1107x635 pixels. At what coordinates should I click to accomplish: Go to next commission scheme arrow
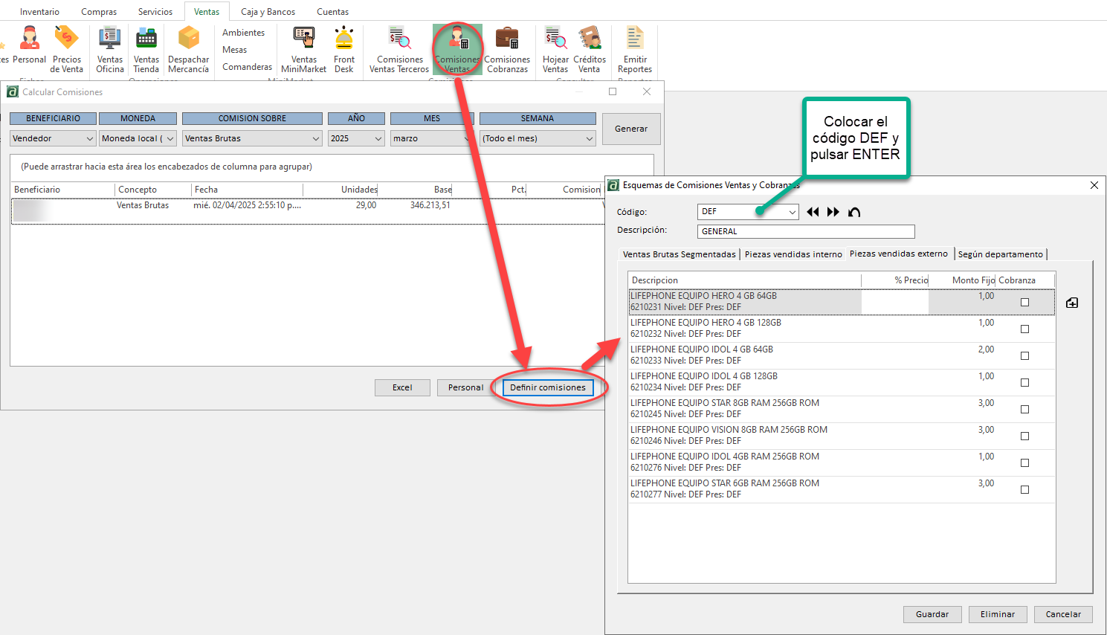(833, 212)
